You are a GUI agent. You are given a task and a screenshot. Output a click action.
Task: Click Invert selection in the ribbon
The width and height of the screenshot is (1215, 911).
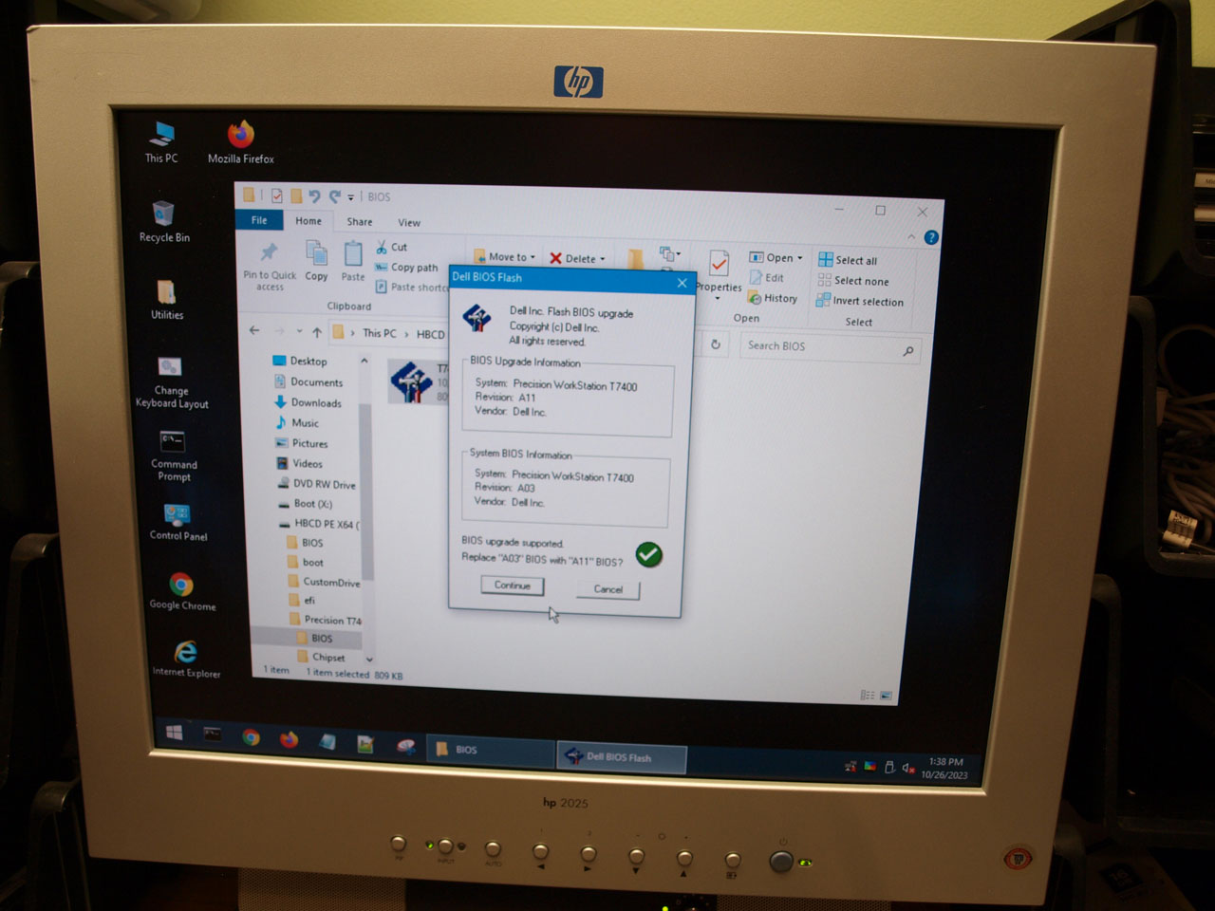pyautogui.click(x=859, y=301)
